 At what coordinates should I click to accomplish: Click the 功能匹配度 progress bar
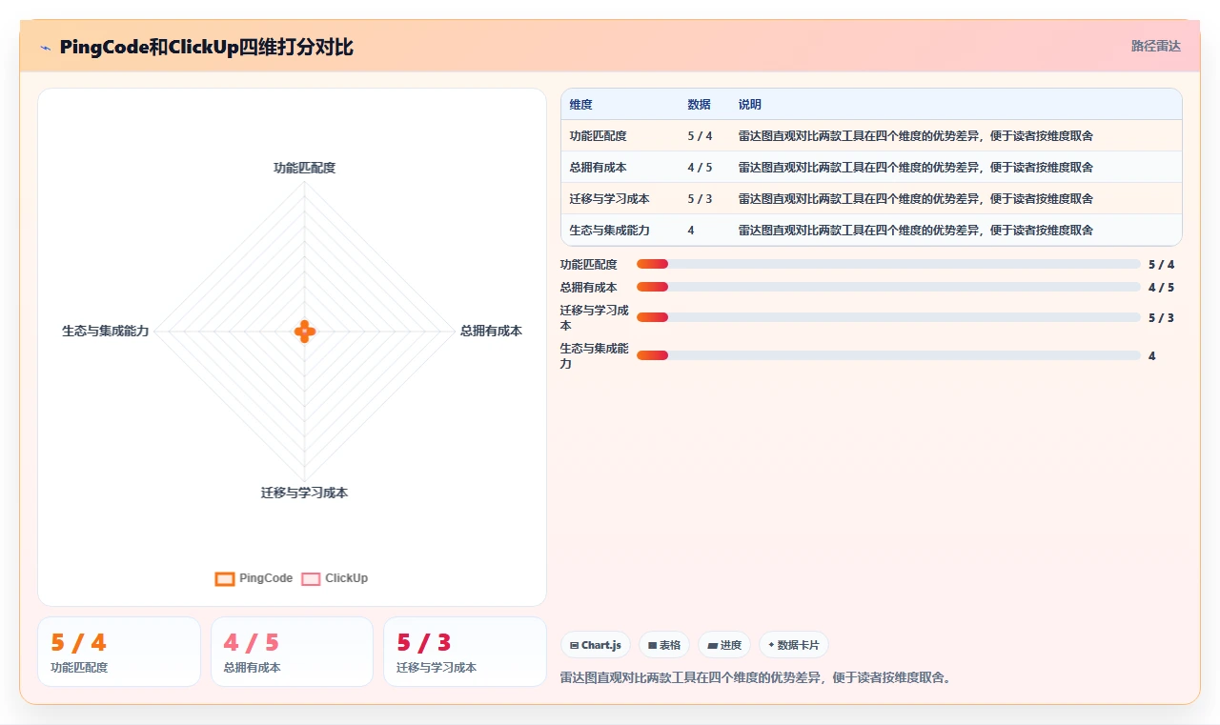(888, 264)
